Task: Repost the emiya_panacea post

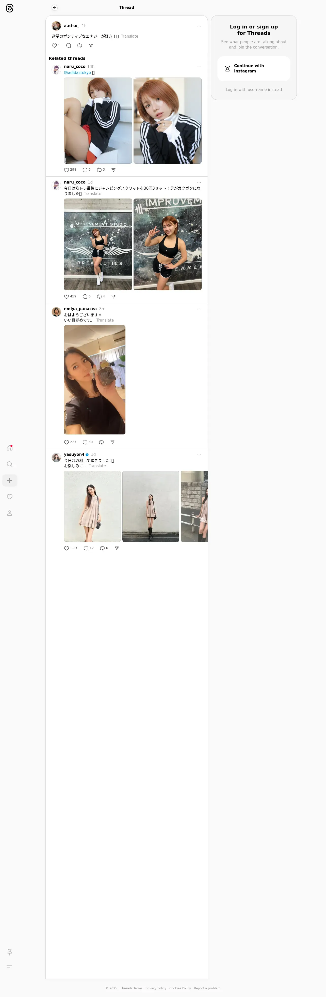Action: coord(101,442)
